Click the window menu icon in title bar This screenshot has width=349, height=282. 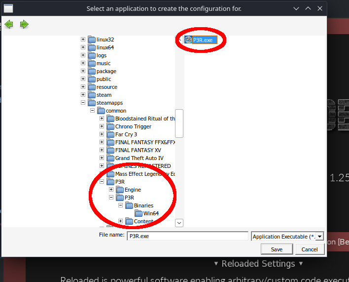pyautogui.click(x=8, y=8)
